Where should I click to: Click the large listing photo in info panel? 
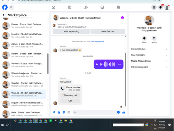tap(149, 20)
